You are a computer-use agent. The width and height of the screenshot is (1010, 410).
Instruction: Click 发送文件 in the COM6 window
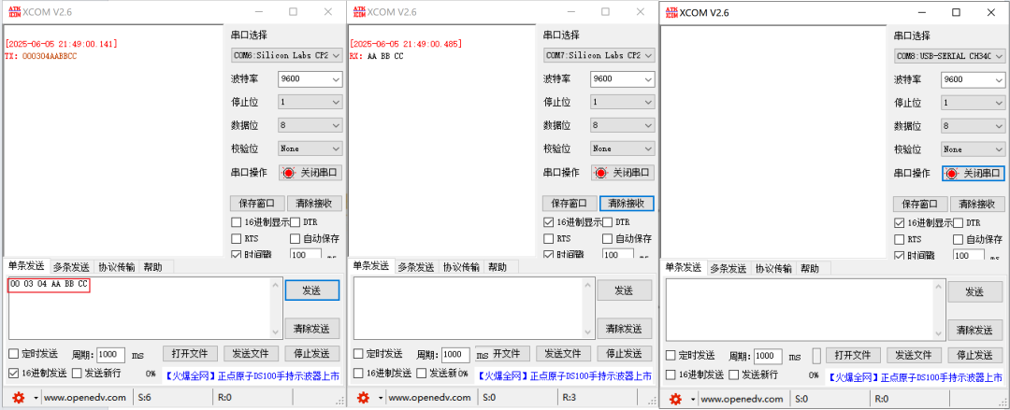[251, 354]
